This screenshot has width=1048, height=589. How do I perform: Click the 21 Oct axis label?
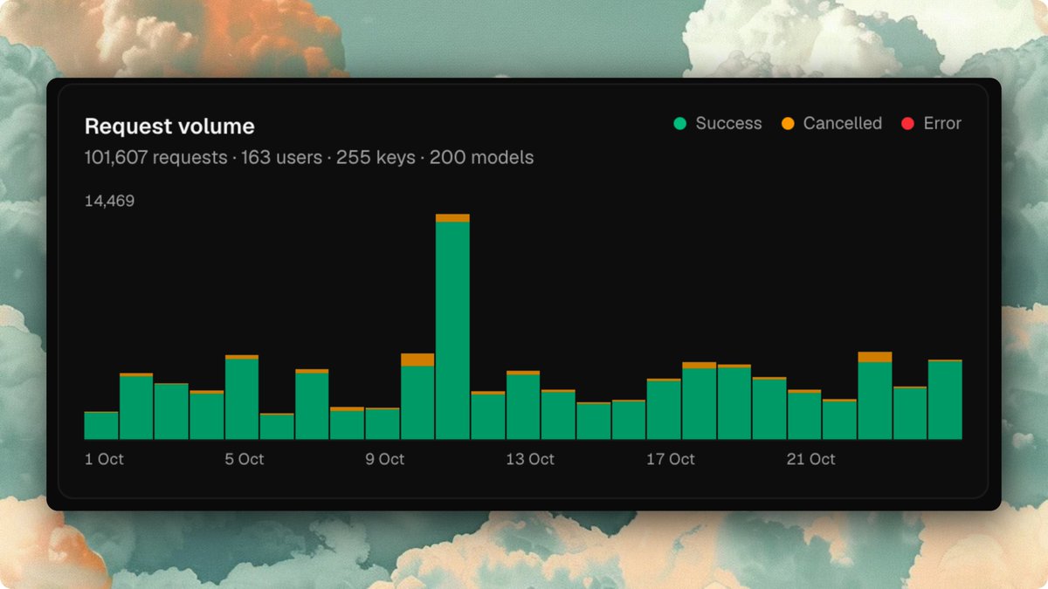(811, 459)
